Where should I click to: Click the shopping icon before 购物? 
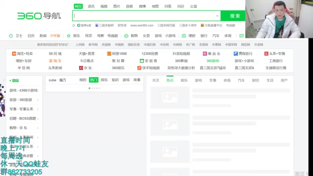(x=126, y=36)
